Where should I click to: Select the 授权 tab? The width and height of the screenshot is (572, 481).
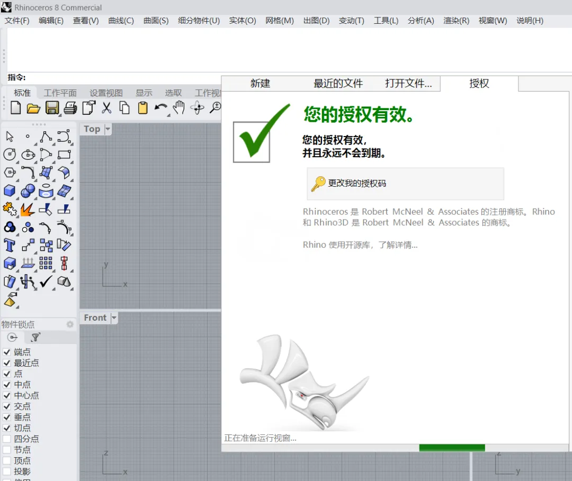click(479, 84)
